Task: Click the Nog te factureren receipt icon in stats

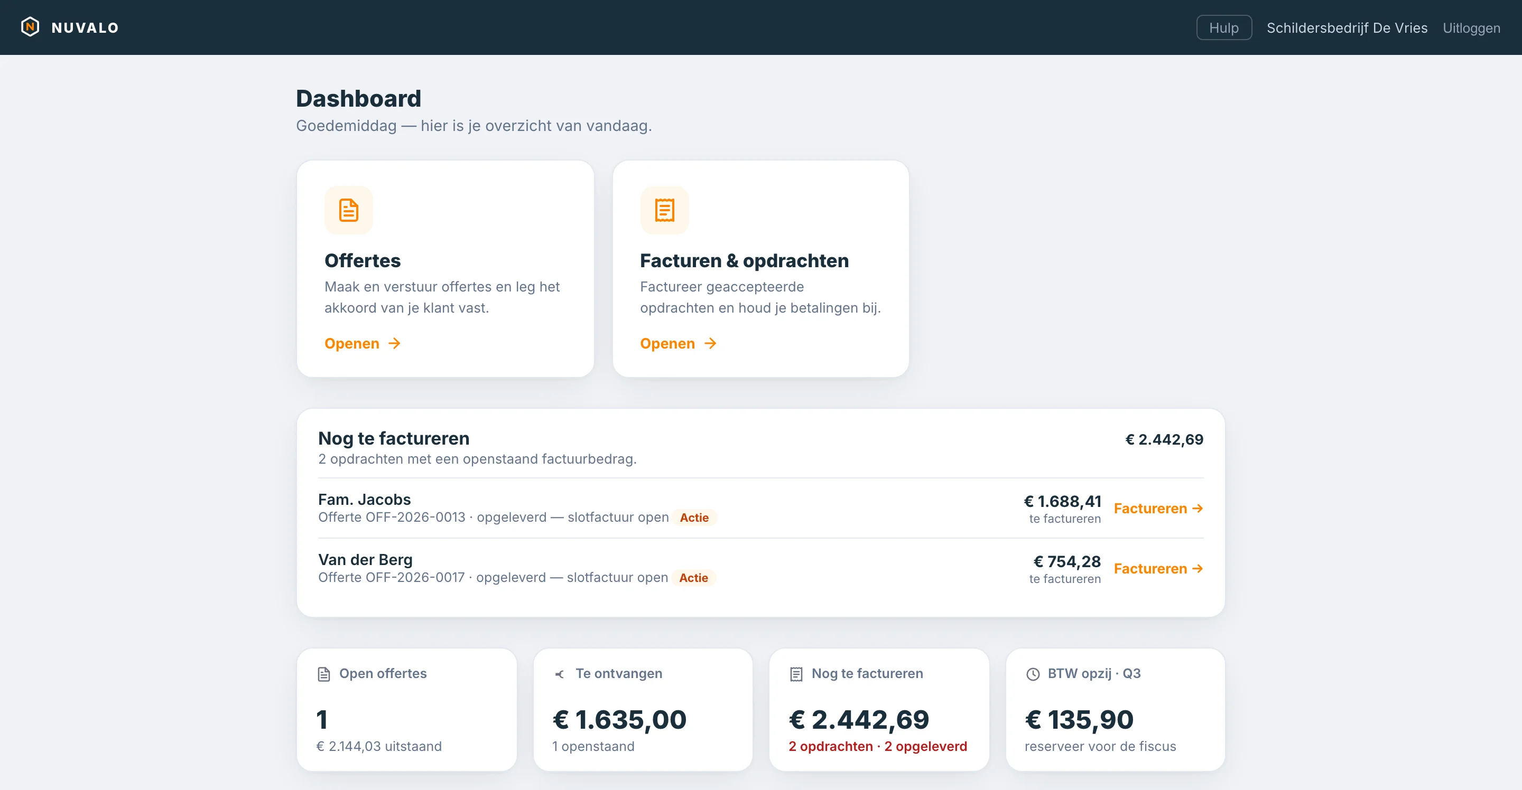Action: click(796, 674)
